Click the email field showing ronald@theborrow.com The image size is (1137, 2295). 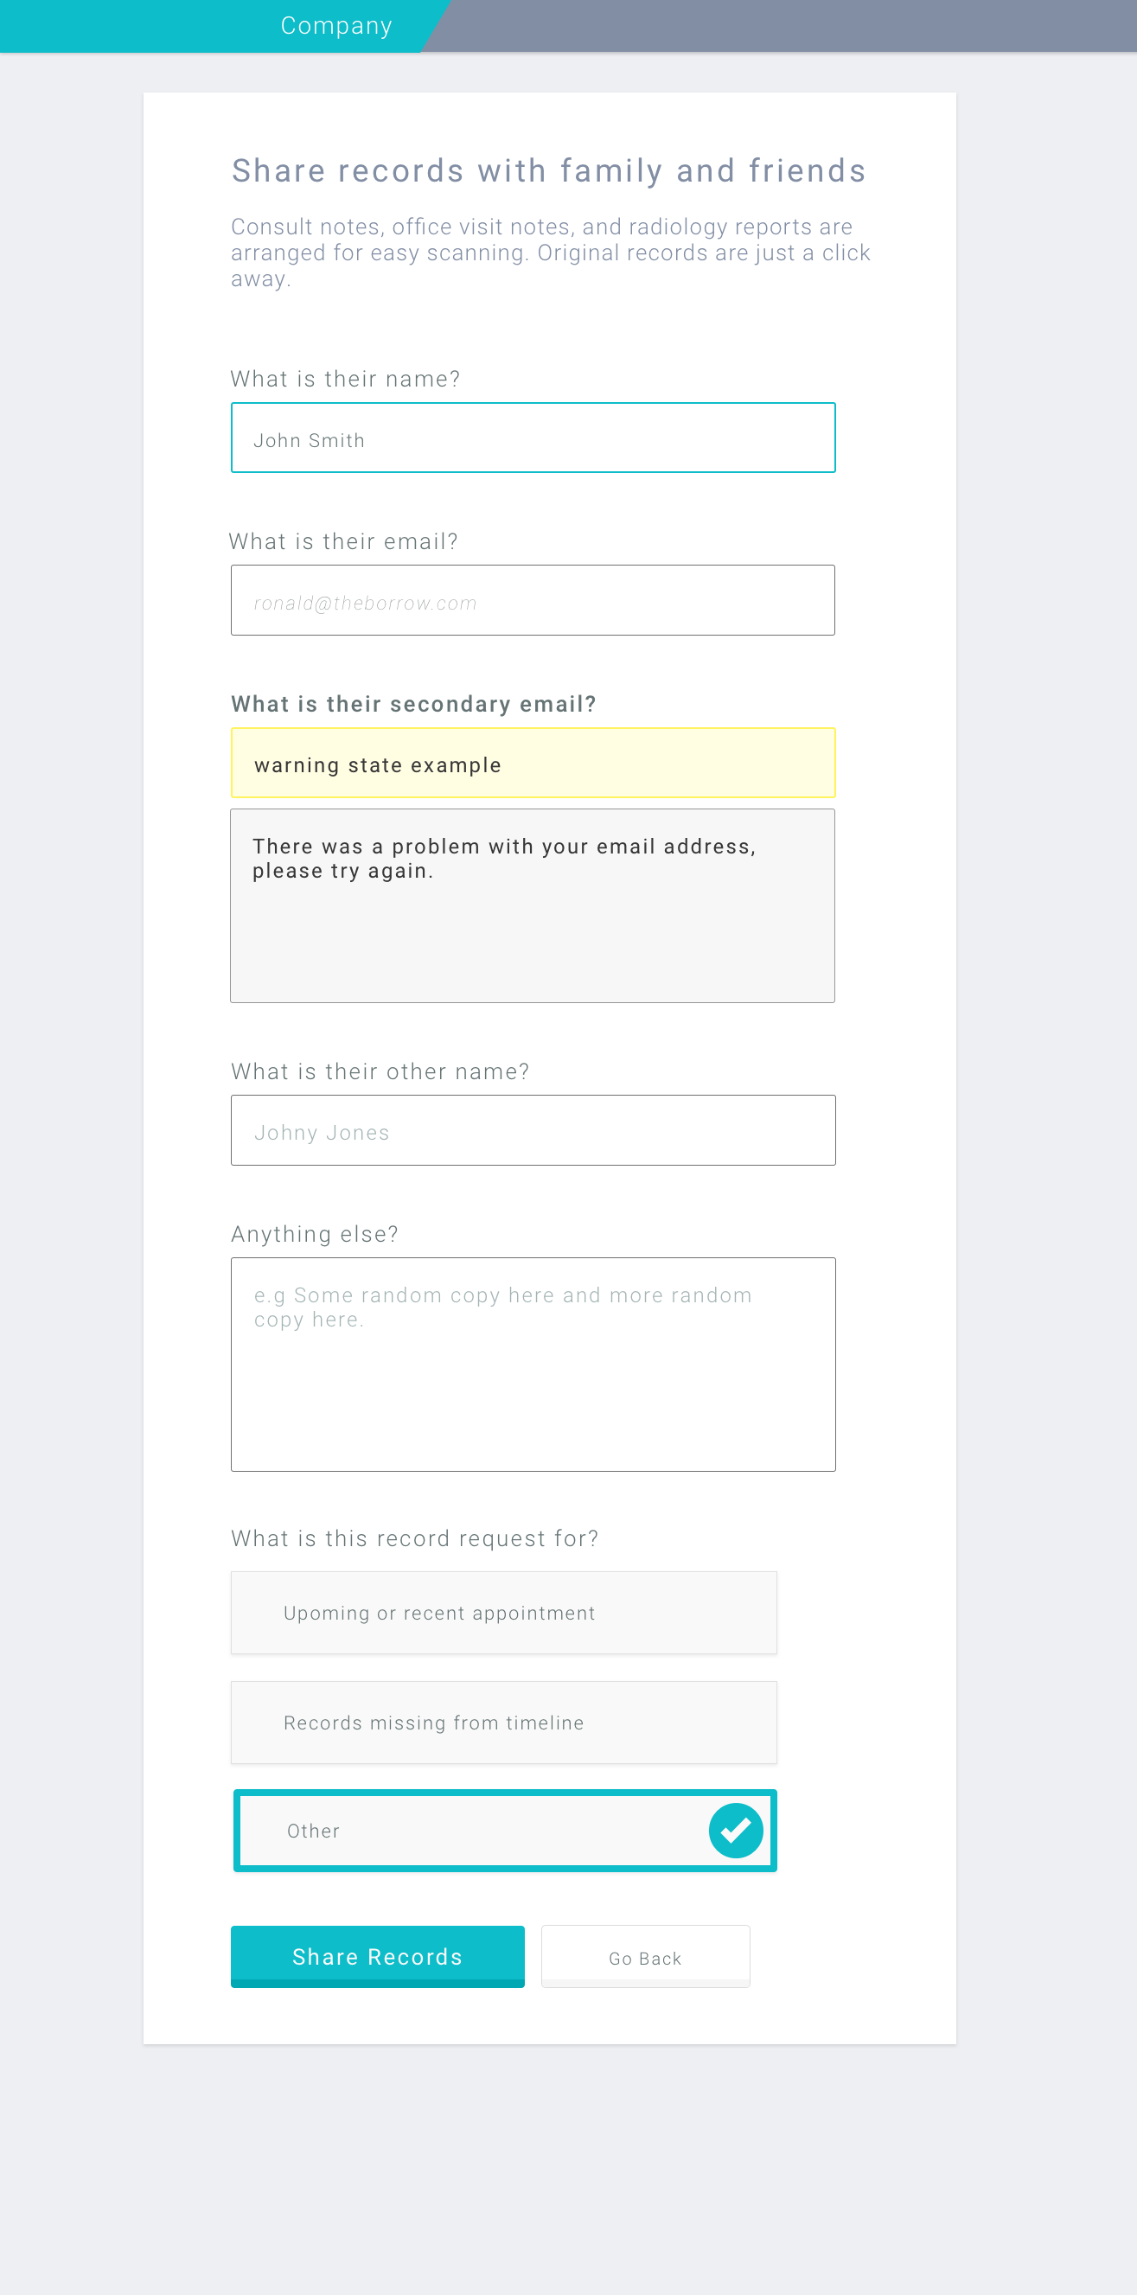(533, 599)
